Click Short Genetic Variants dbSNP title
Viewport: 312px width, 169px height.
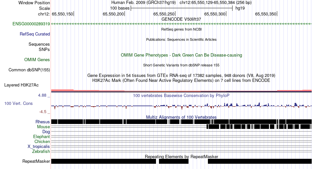click(x=181, y=65)
